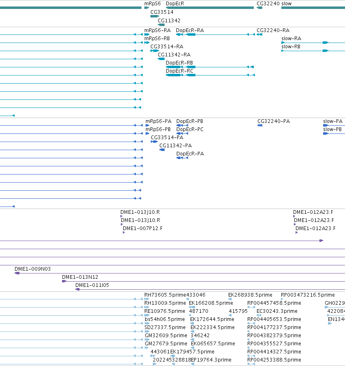The image size is (345, 366).
Task: Select EST EK222334.5prime
Action: coord(212,327)
